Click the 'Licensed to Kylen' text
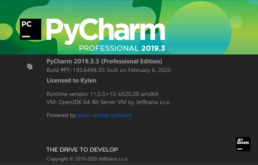This screenshot has width=258, height=165. tap(71, 80)
